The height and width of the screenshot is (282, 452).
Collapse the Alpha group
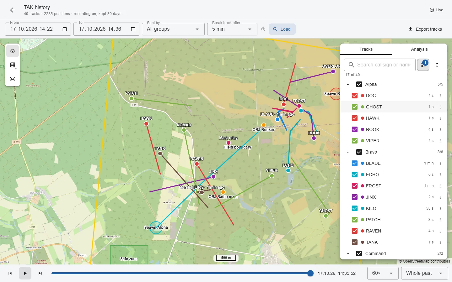tap(348, 84)
